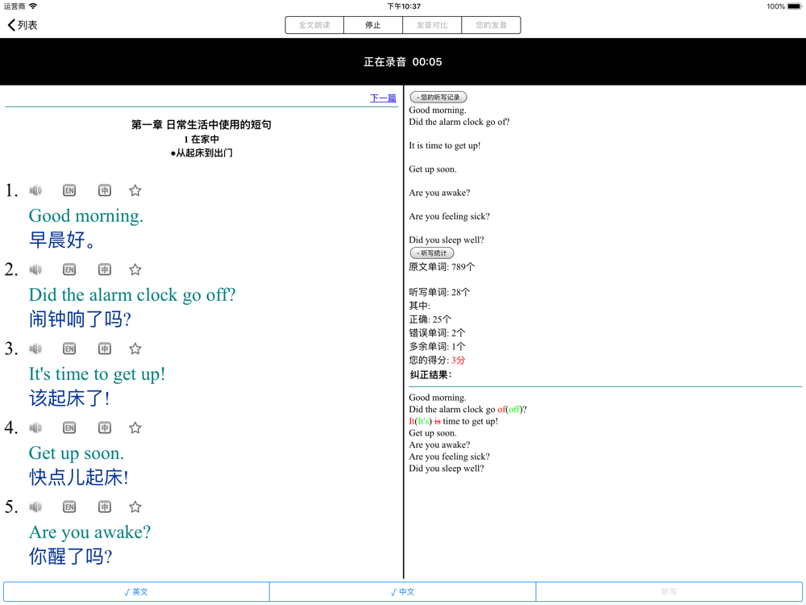This screenshot has height=605, width=806.
Task: Play audio for sentence 3 speaker icon
Action: click(x=35, y=348)
